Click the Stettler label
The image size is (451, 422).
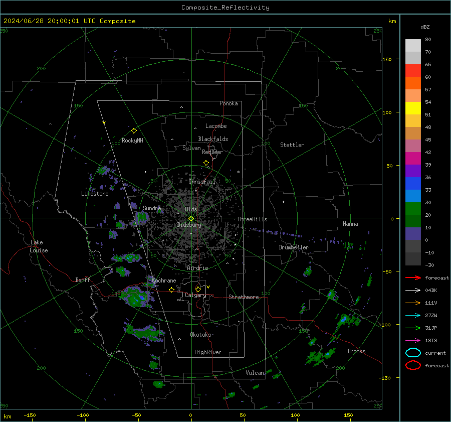[292, 145]
